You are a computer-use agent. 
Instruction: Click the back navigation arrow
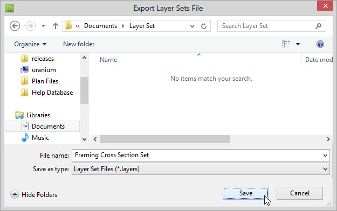point(15,26)
